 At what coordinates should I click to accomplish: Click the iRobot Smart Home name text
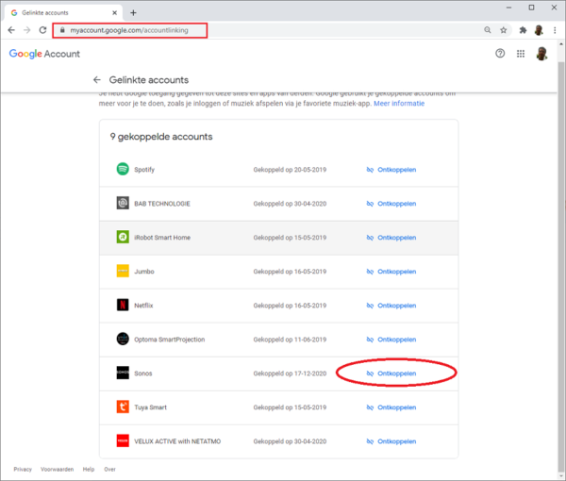coord(162,238)
